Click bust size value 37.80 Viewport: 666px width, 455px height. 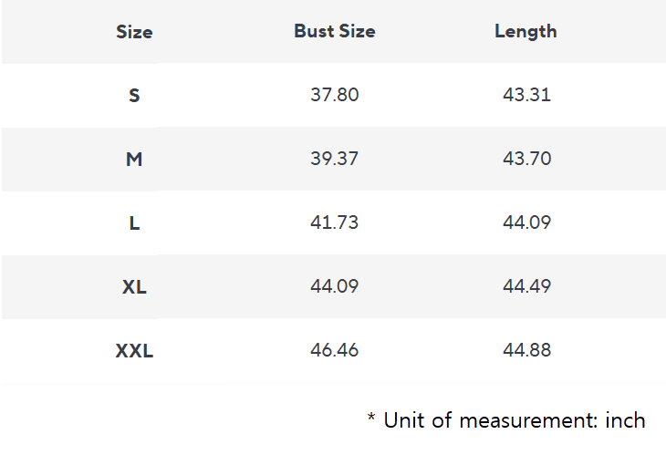334,95
